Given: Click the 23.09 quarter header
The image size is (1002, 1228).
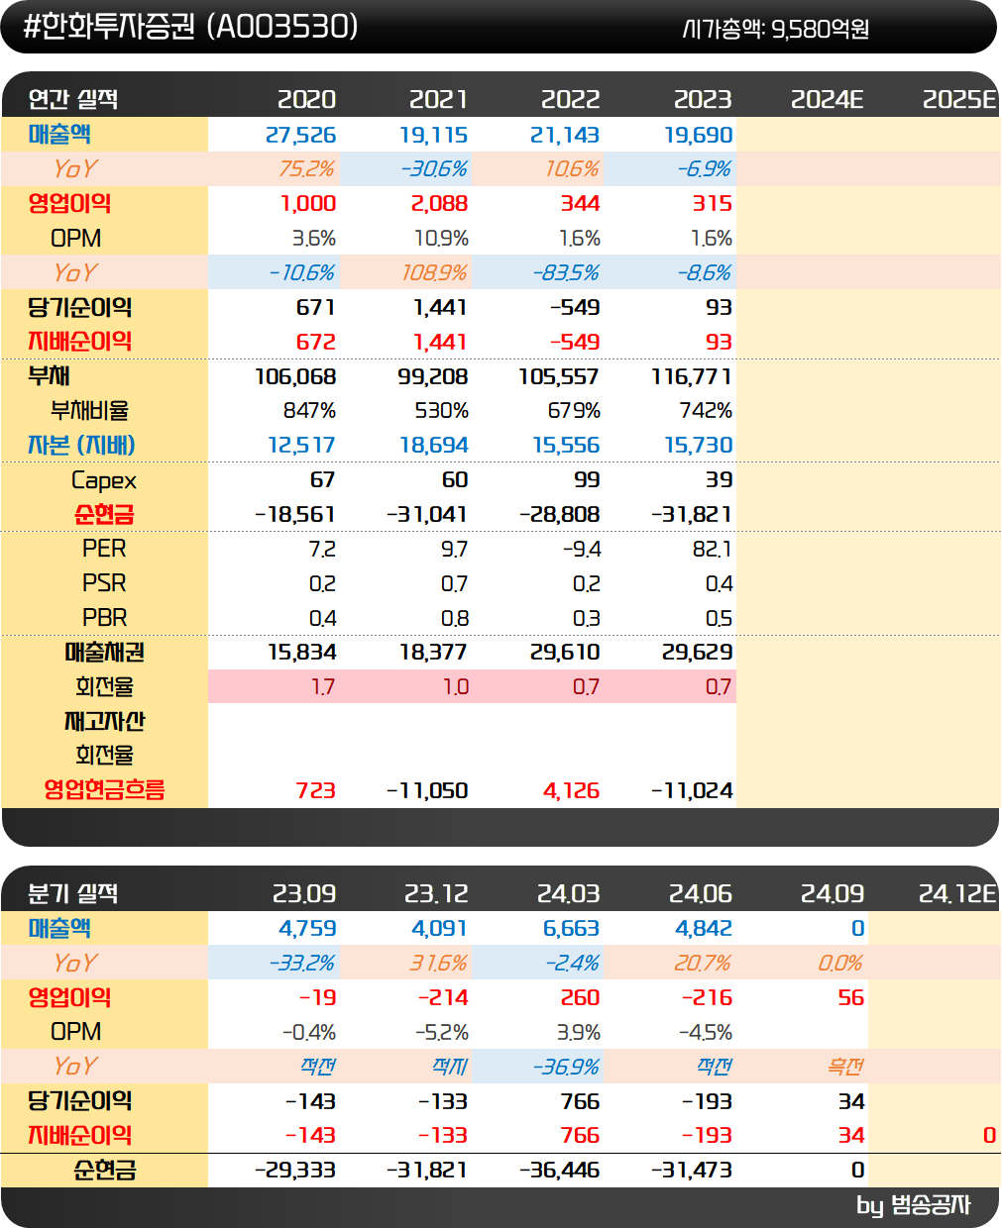Looking at the screenshot, I should tap(304, 893).
